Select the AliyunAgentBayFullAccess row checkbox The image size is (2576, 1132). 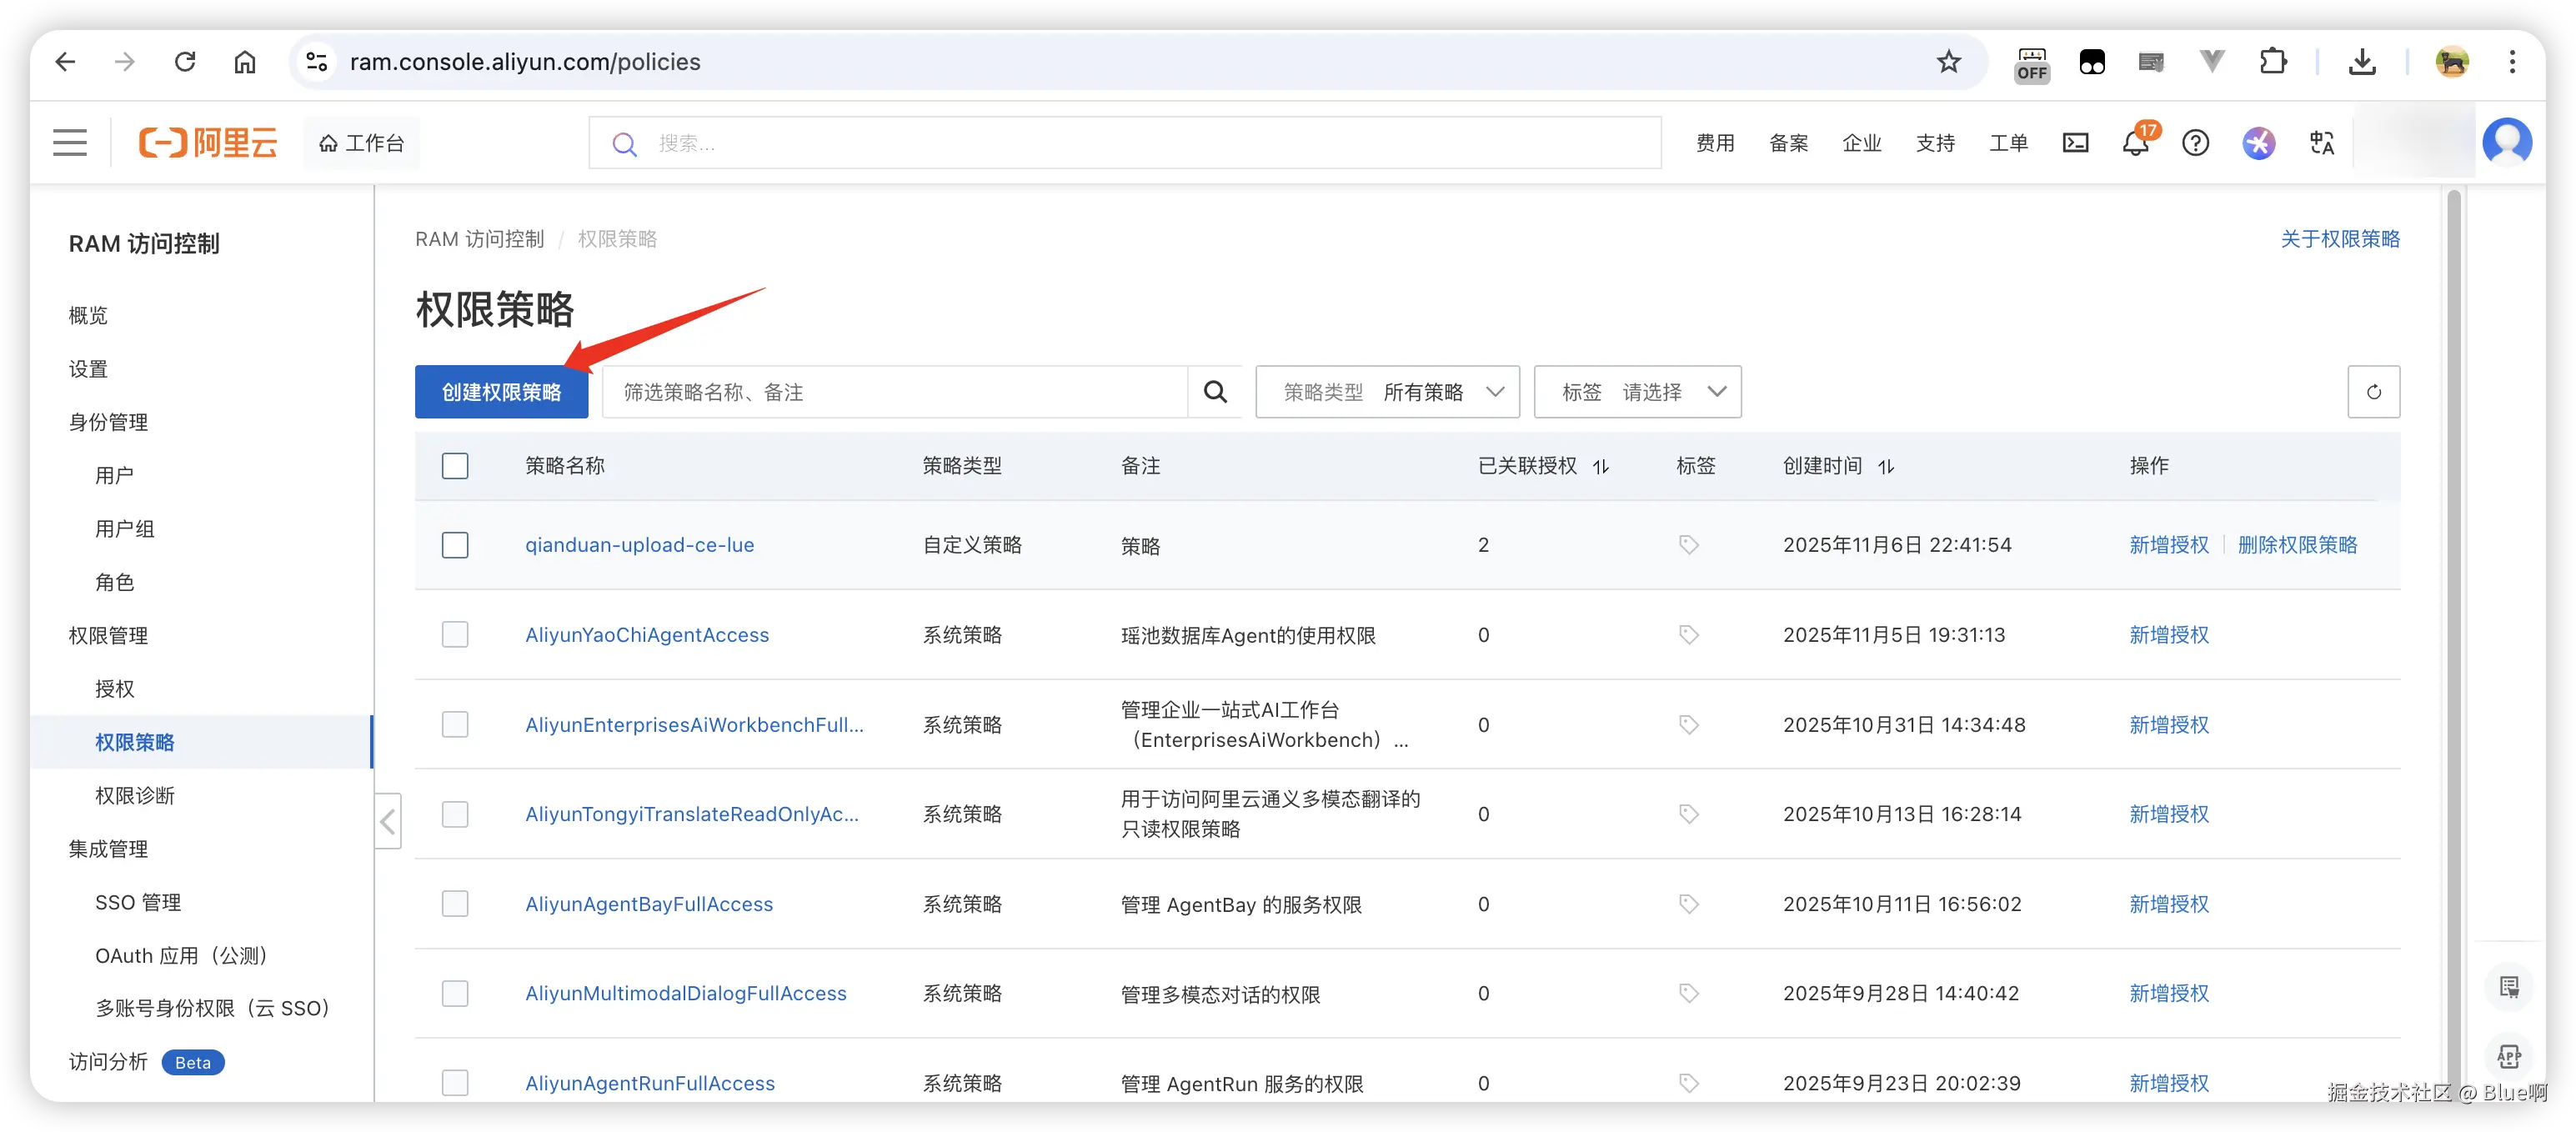click(x=455, y=904)
